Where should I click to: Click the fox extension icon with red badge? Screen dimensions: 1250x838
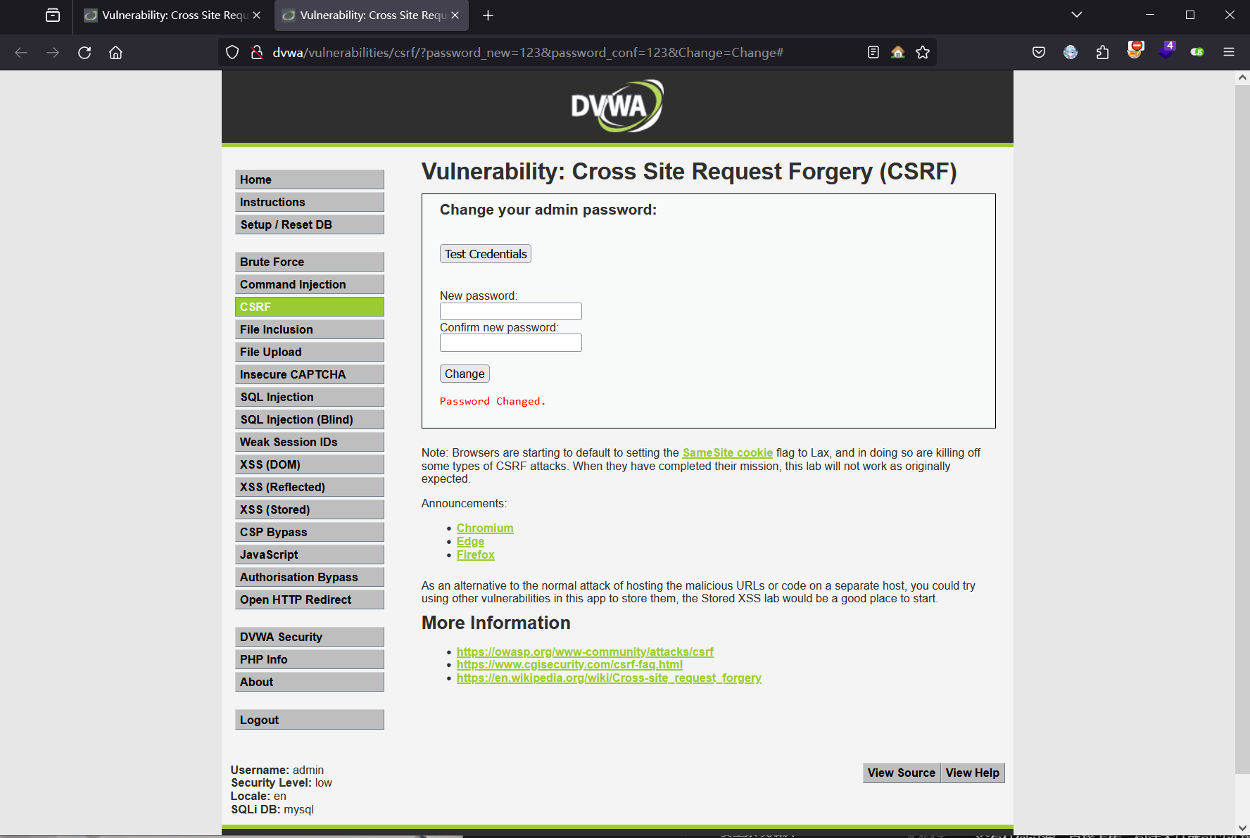click(x=1135, y=50)
